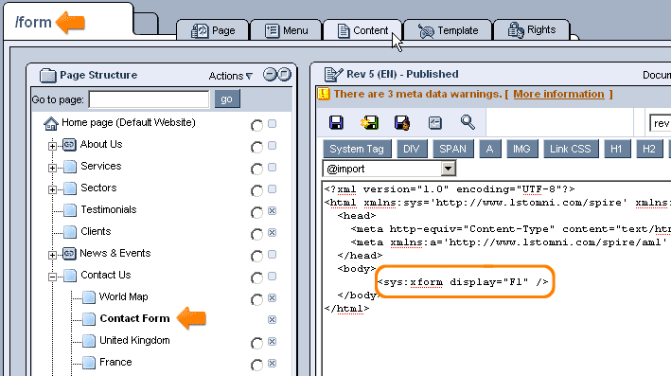Click the magnifying glass search icon

tap(468, 122)
